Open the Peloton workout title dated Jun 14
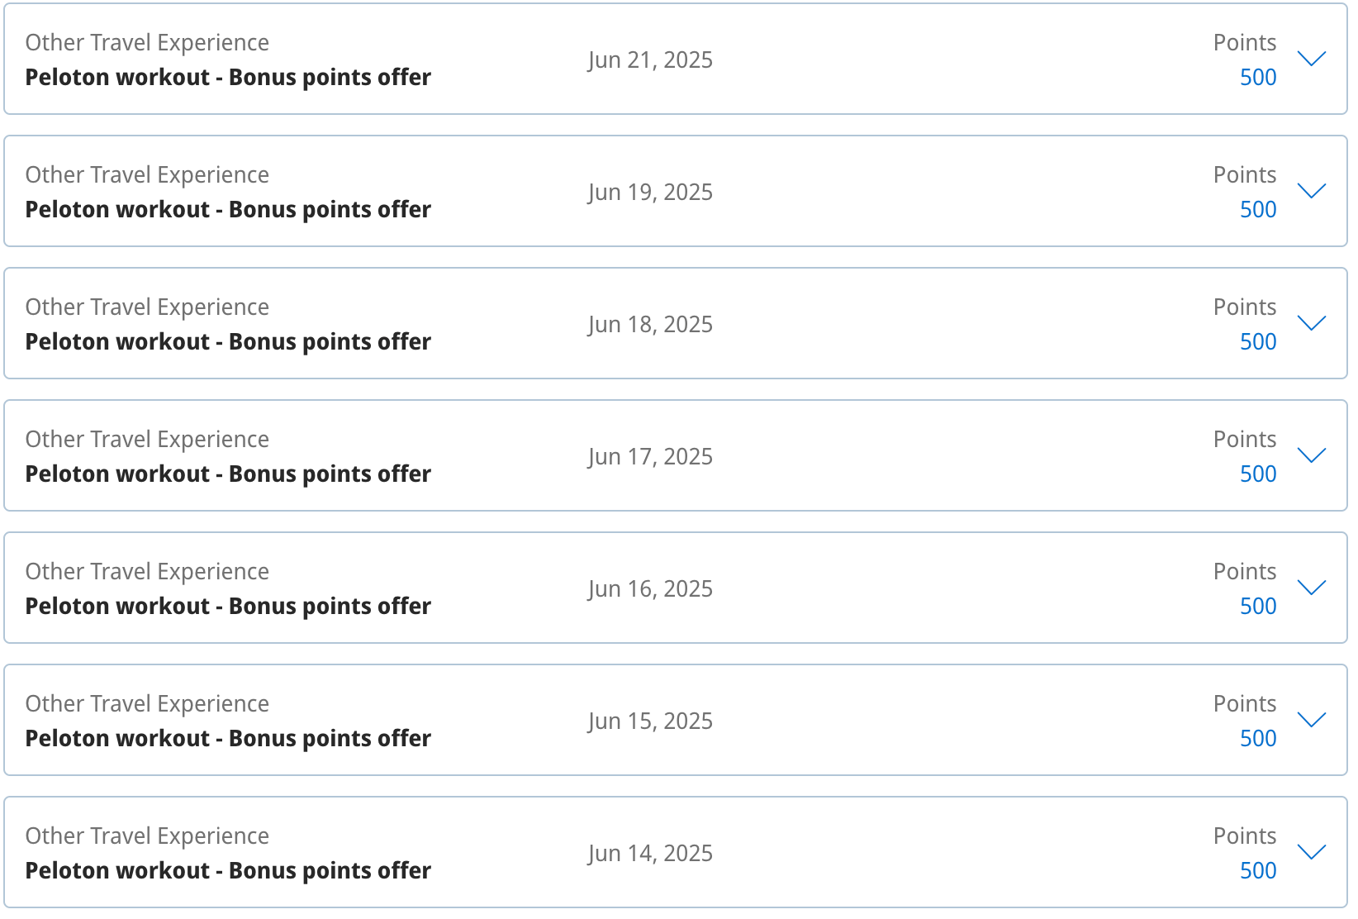The height and width of the screenshot is (919, 1358). point(228,870)
